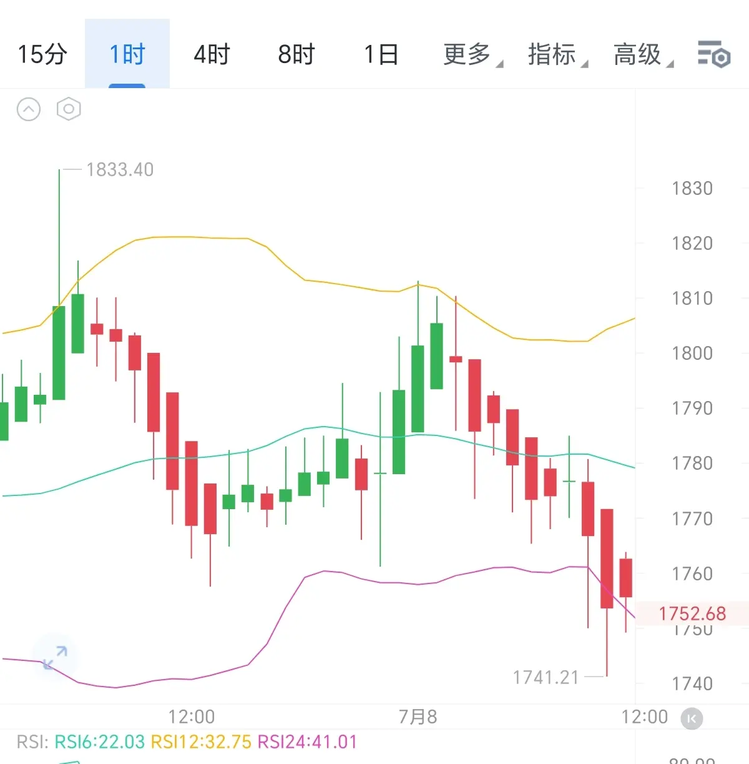
Task: Click the current price tag 1752.68
Action: 692,613
